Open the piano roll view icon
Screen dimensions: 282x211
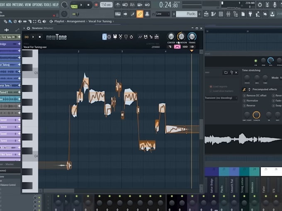(x=213, y=14)
